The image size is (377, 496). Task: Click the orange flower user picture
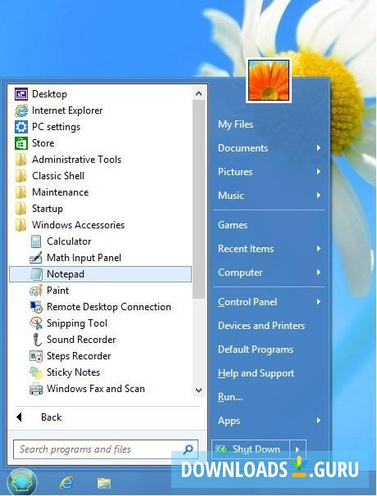269,81
